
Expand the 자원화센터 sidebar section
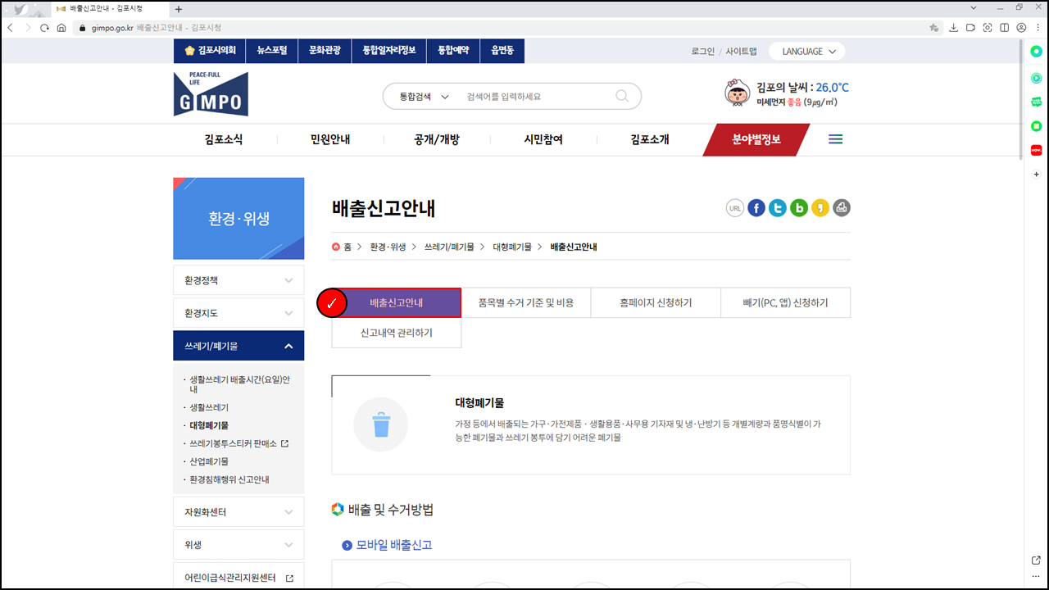tap(238, 512)
